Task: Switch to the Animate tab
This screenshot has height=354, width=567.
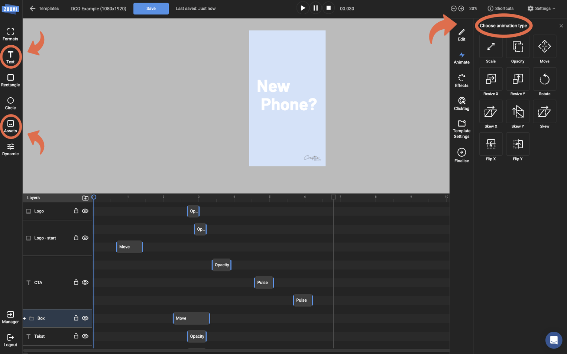Action: [461, 58]
